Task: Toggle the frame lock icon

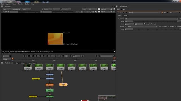Action: pyautogui.click(x=10, y=56)
